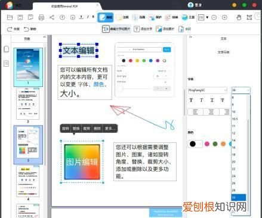This screenshot has height=218, width=262.
Task: Align text left
Action: pos(195,112)
